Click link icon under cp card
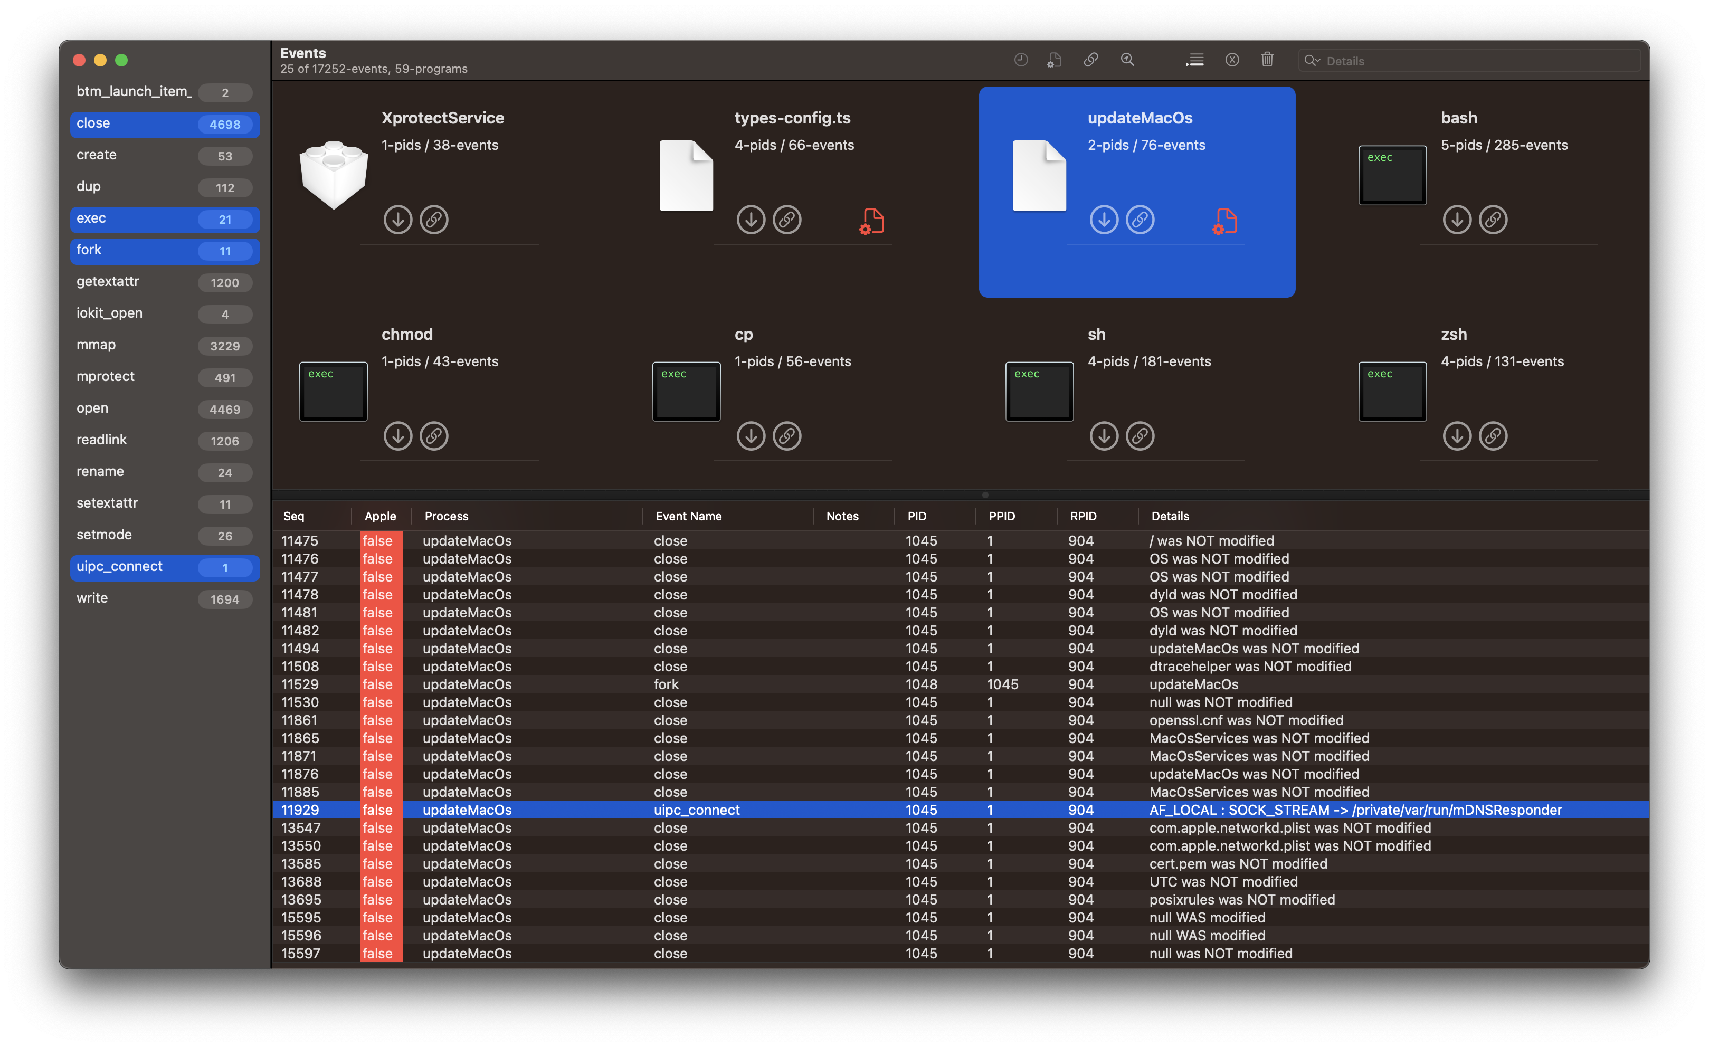 coord(787,436)
